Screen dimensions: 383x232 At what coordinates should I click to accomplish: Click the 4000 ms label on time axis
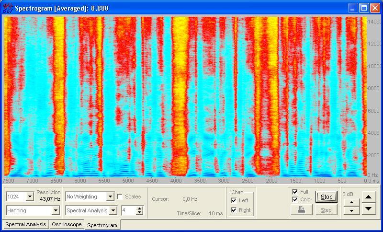coord(176,181)
